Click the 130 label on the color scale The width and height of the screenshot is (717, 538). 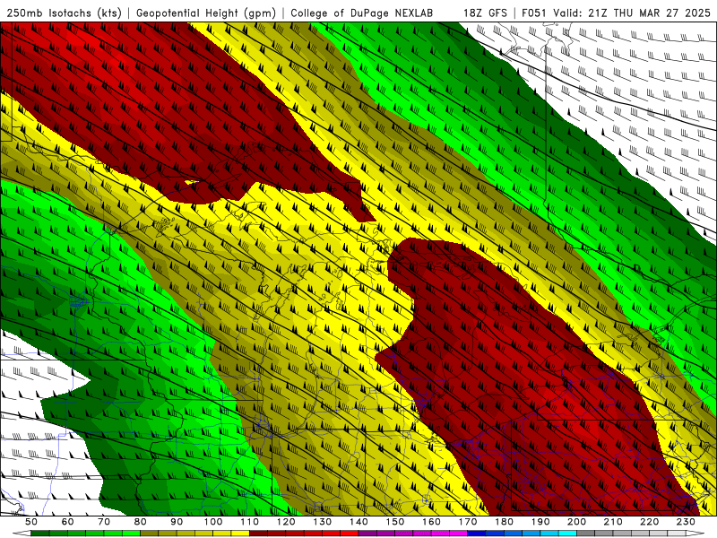point(323,522)
